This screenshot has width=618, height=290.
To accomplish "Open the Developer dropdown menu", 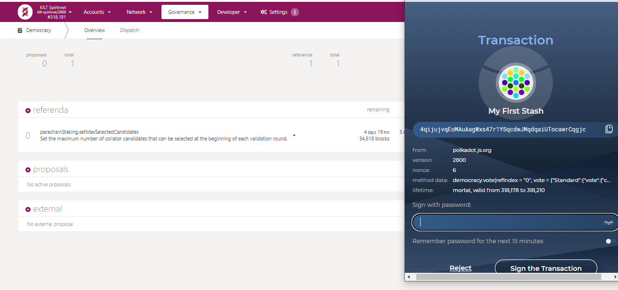I will [232, 12].
